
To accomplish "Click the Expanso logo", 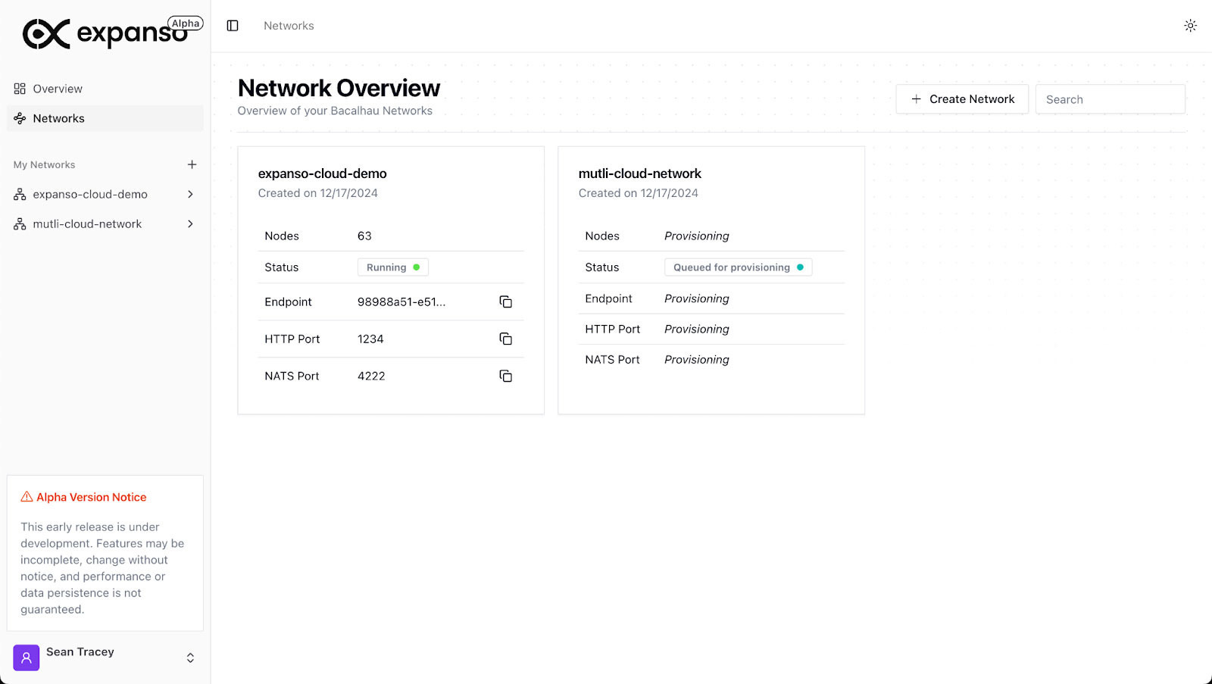I will click(105, 33).
